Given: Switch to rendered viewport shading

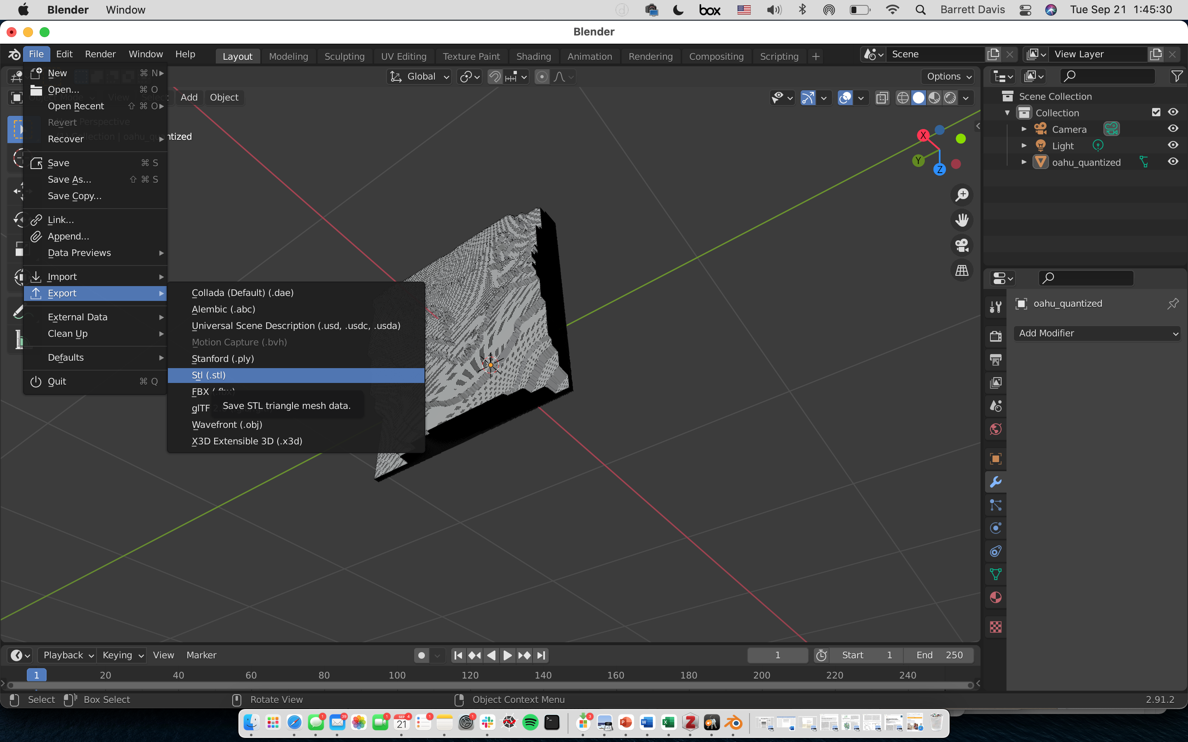Looking at the screenshot, I should click(x=950, y=98).
